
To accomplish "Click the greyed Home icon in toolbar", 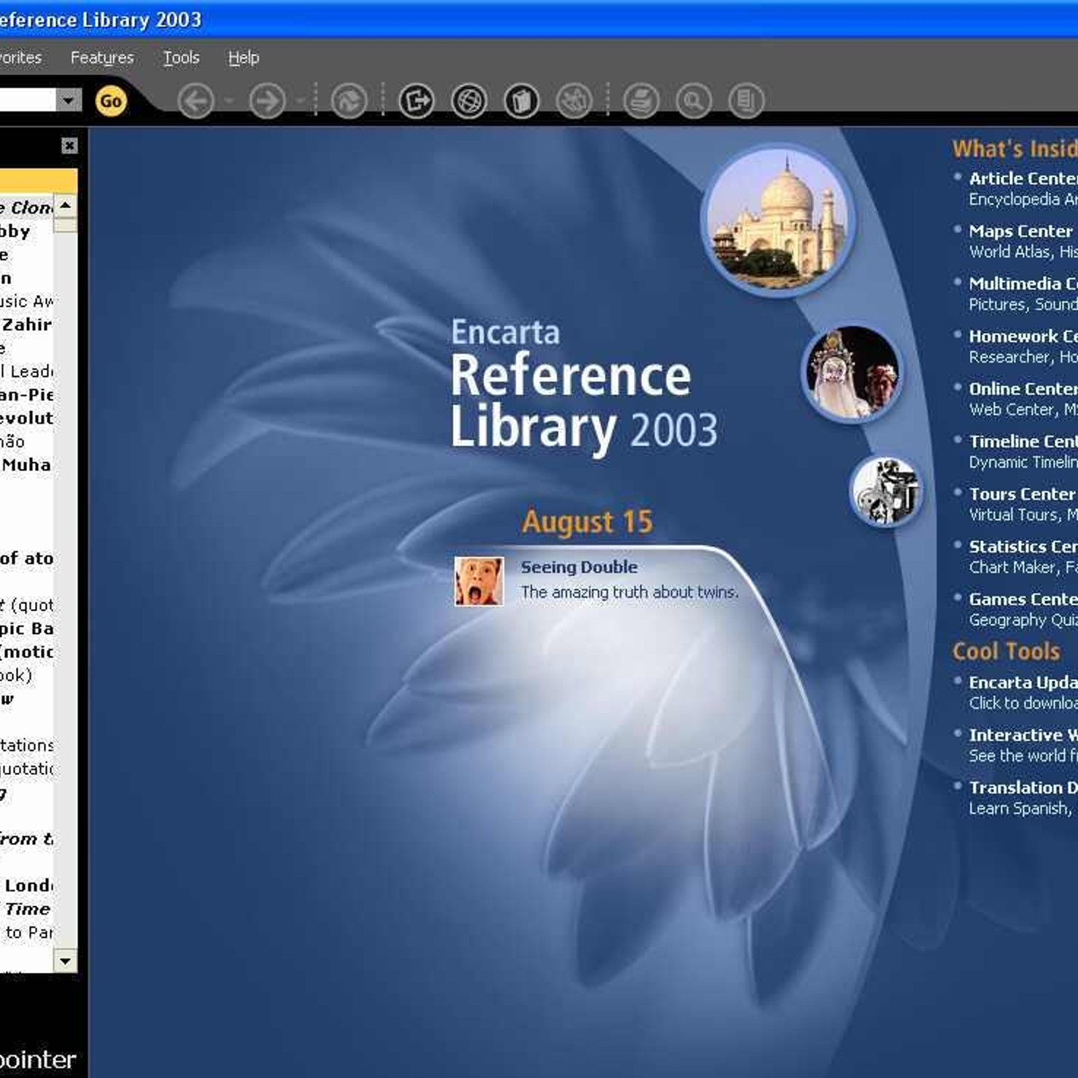I will tap(349, 101).
